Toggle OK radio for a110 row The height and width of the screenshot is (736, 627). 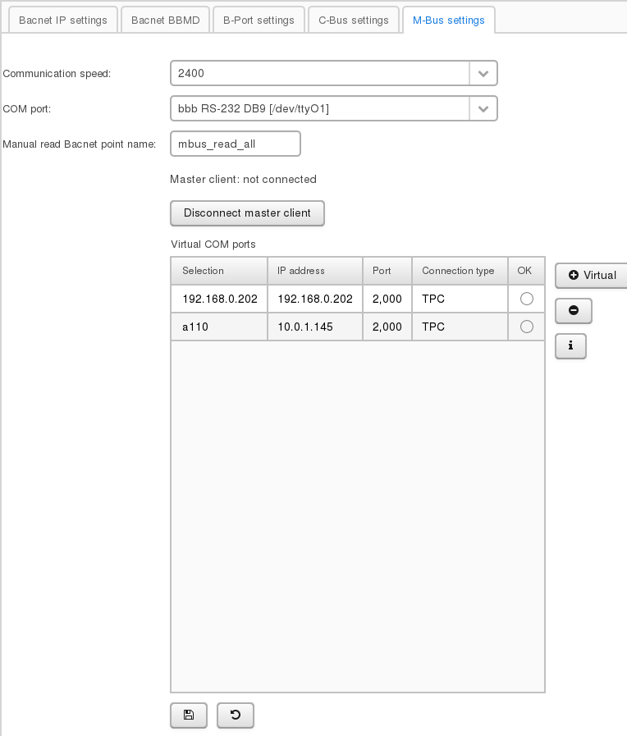(x=527, y=327)
